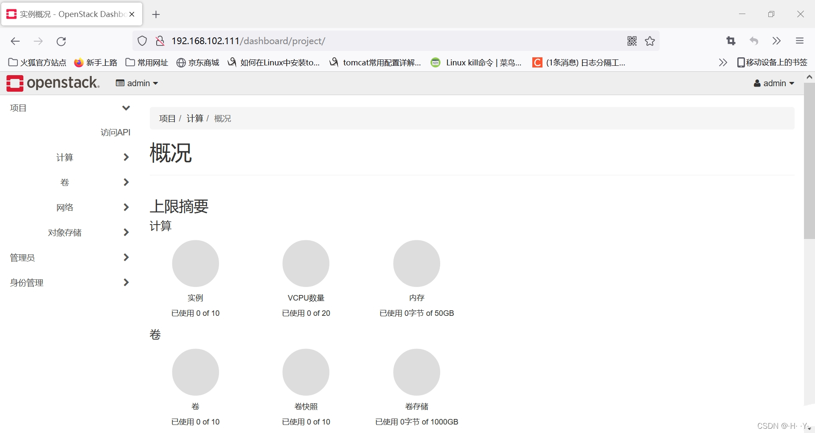Click the page vertical scrollbar thumb
The image size is (815, 433).
pyautogui.click(x=809, y=160)
